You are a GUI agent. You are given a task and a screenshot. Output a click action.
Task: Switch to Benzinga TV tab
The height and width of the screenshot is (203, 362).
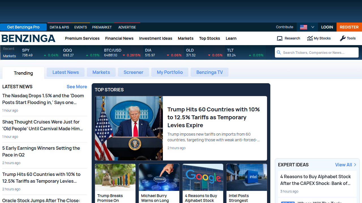point(210,72)
